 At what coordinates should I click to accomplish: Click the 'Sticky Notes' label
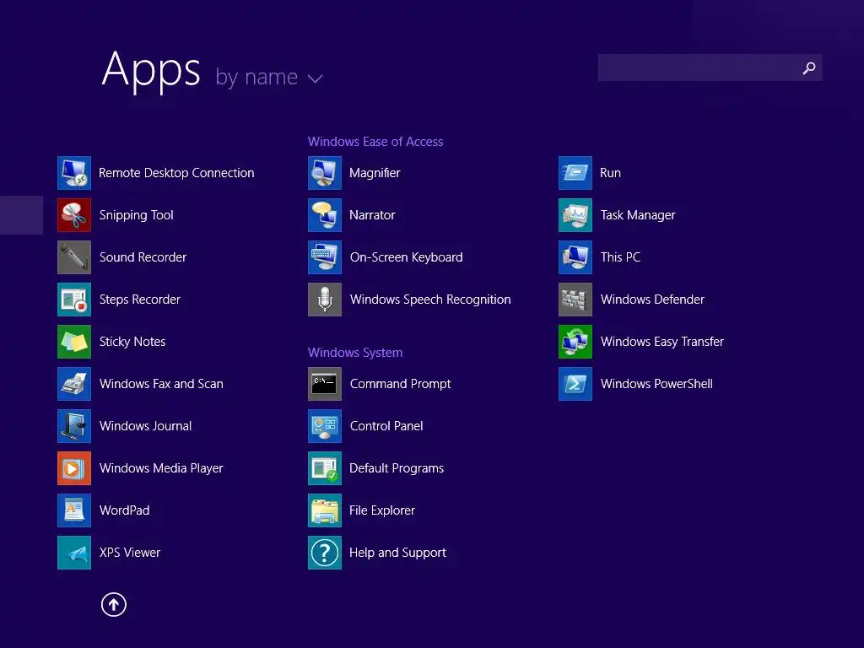(132, 342)
